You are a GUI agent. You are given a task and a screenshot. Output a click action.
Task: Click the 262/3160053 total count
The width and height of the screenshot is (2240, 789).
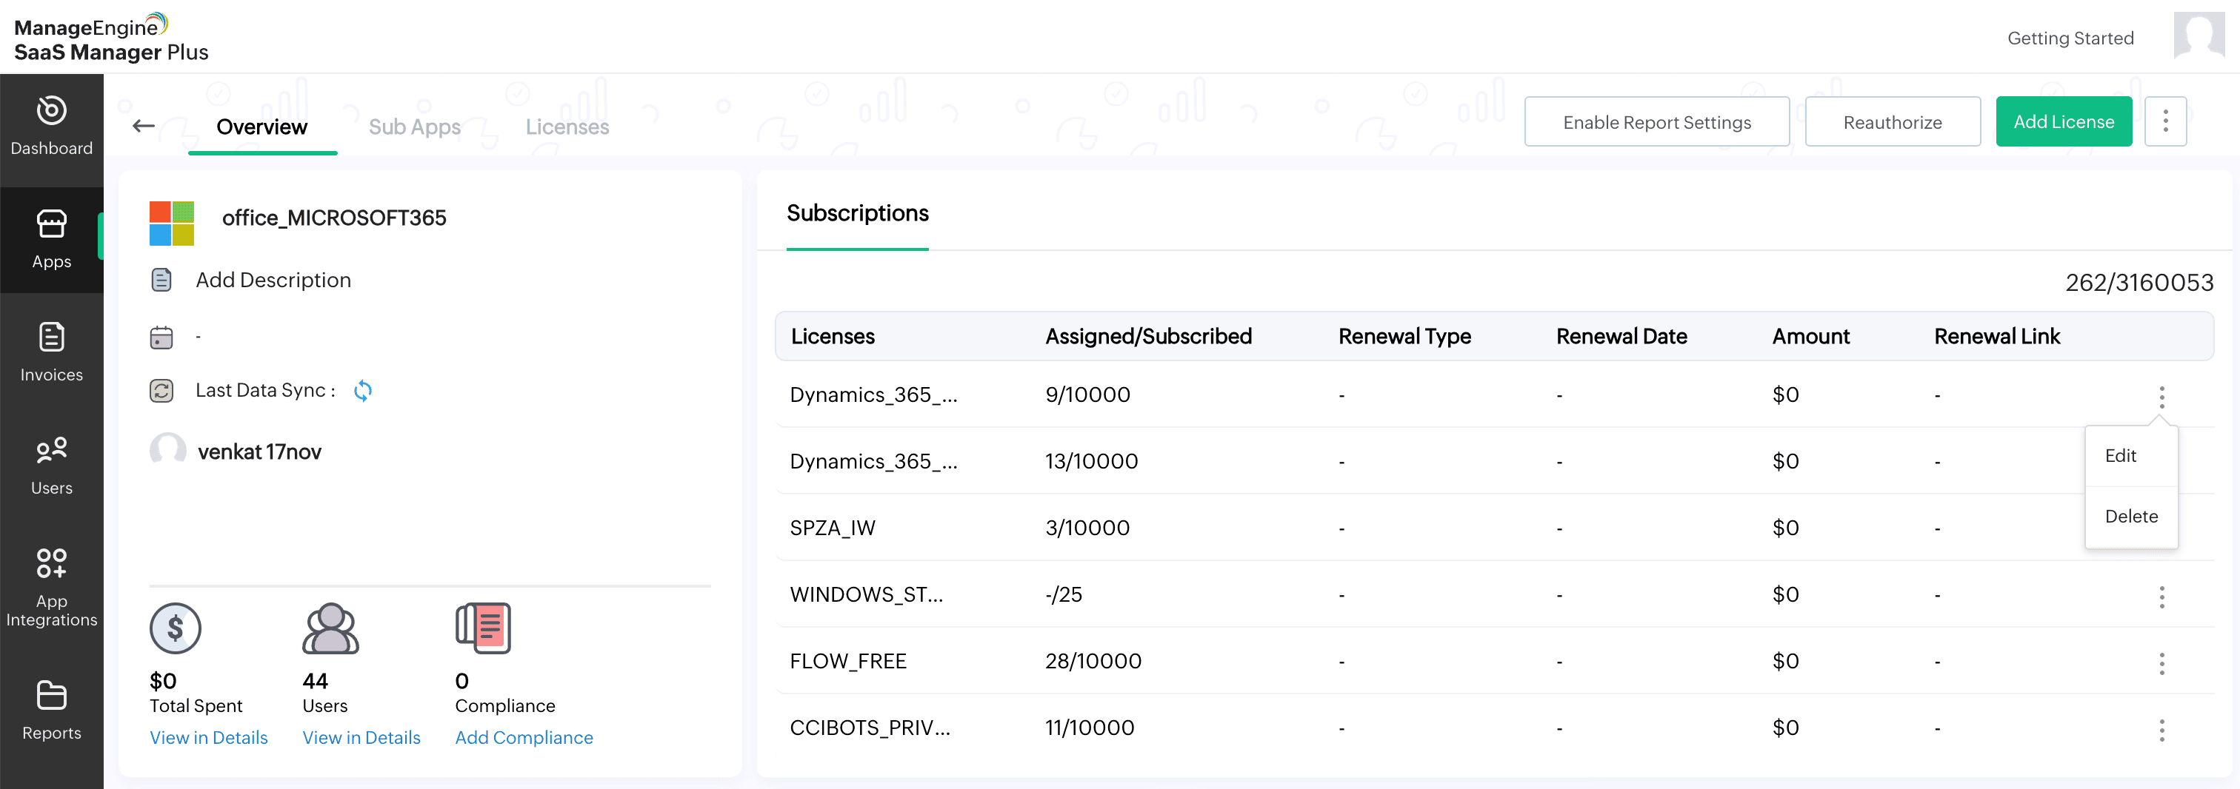tap(2139, 283)
